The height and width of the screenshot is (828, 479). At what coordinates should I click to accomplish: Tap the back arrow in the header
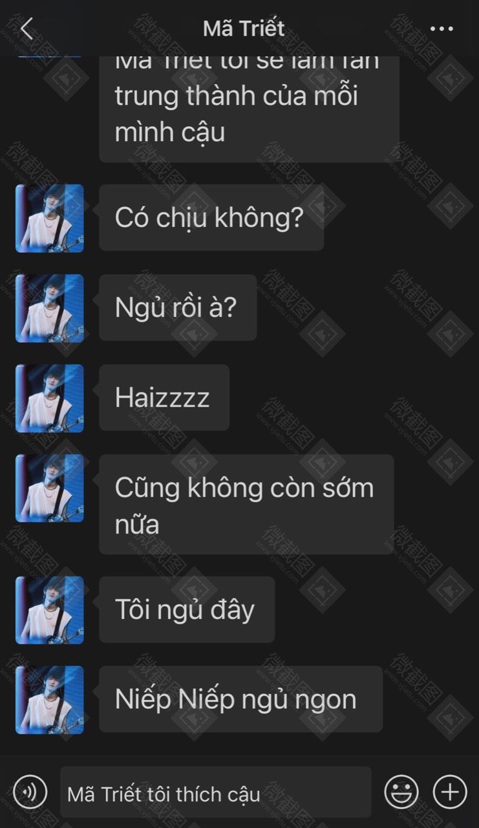point(27,28)
